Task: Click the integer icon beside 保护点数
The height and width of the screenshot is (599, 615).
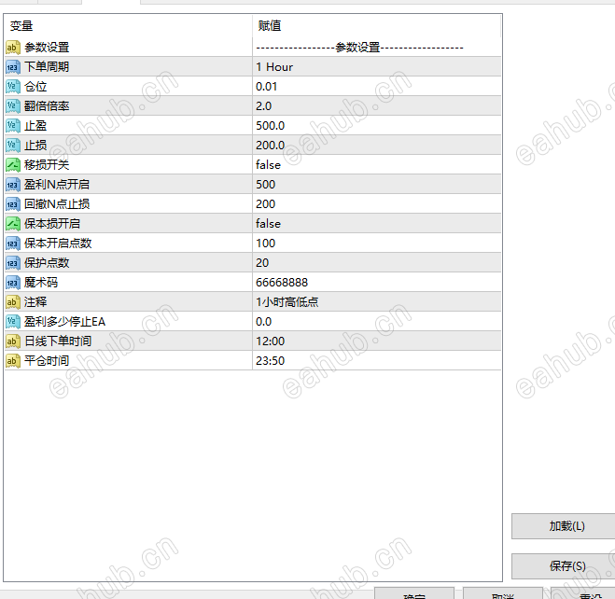Action: 12,263
